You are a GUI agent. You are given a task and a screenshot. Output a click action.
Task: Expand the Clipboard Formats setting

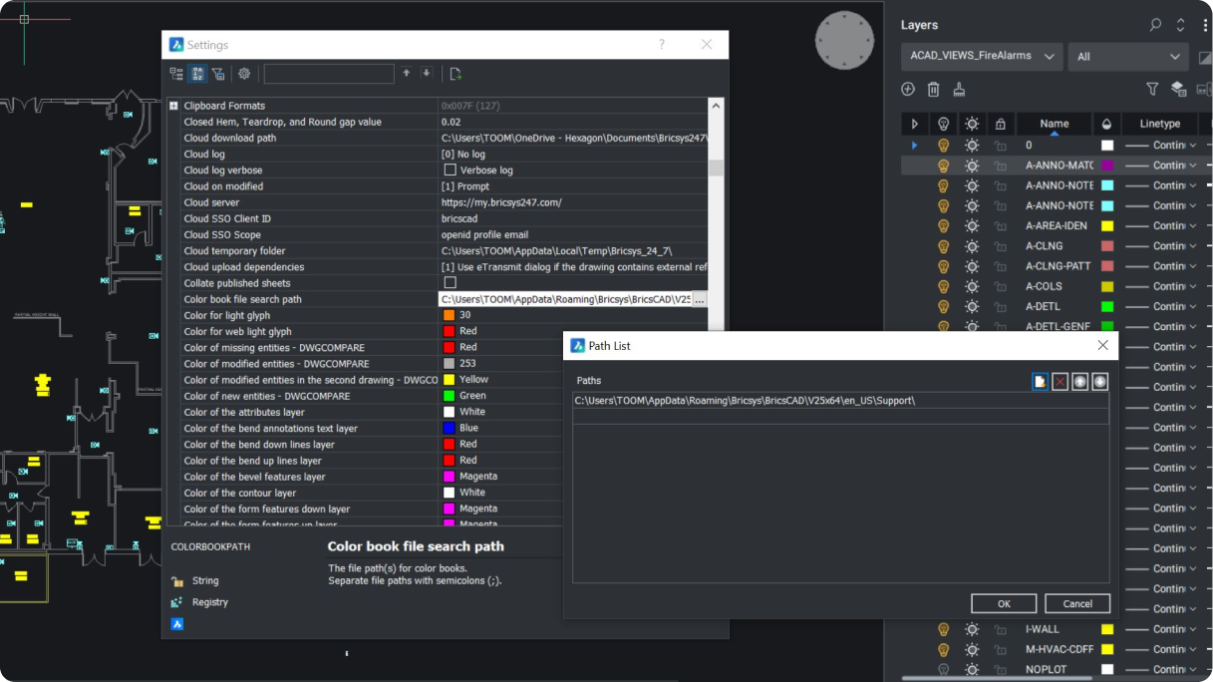point(173,106)
